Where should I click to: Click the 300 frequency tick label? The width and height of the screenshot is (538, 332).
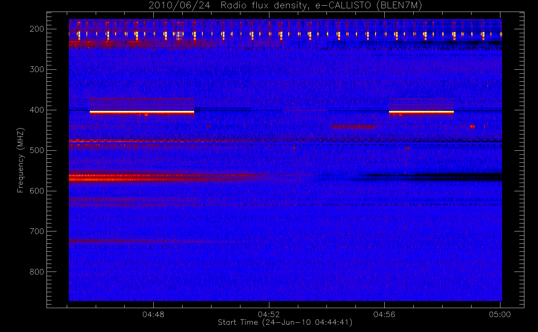[37, 69]
